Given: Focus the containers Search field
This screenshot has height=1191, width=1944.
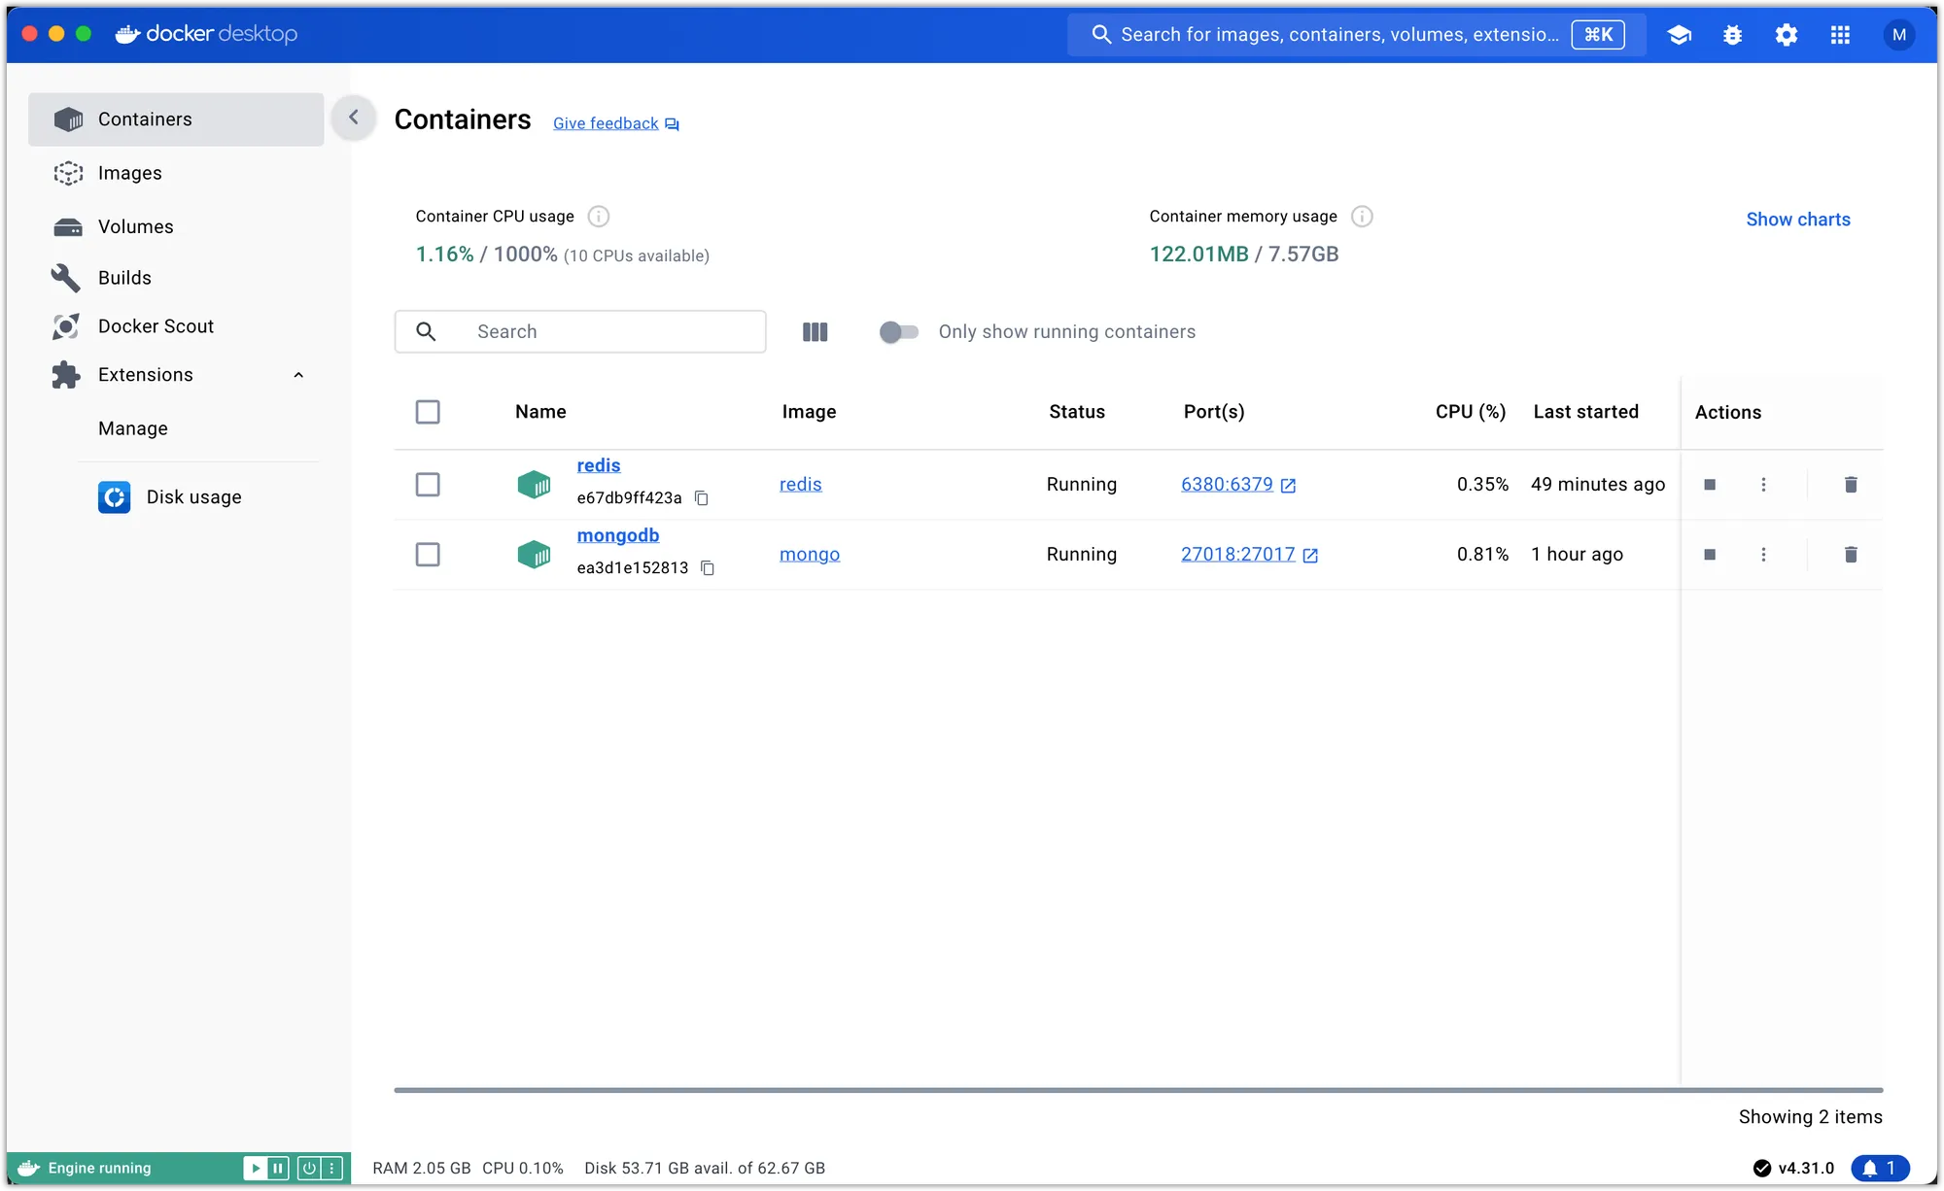Looking at the screenshot, I should [x=580, y=332].
